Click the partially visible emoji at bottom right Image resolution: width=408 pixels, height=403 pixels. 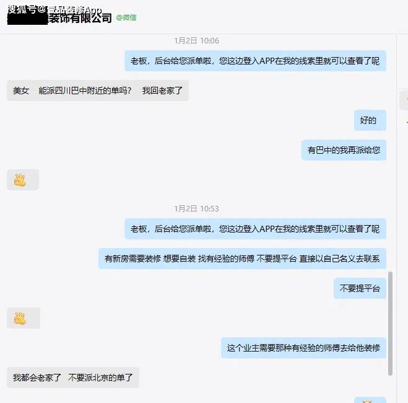(370, 400)
